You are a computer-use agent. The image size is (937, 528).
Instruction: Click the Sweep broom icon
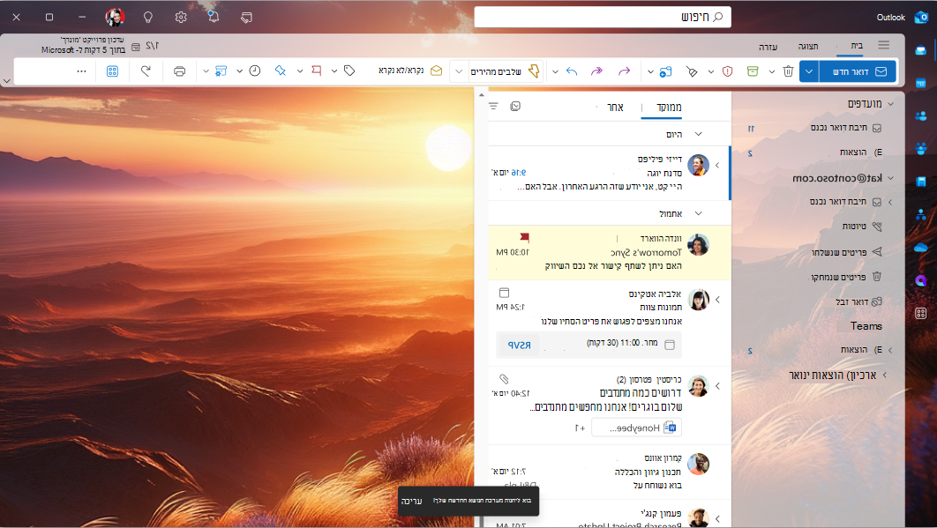pos(692,71)
